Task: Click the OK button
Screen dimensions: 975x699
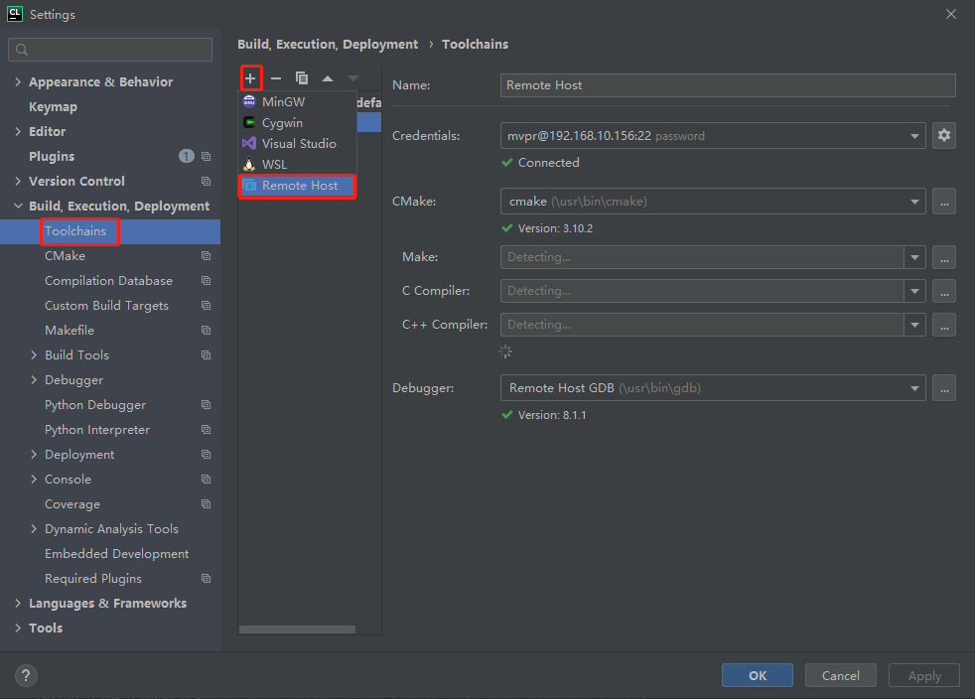Action: [758, 675]
